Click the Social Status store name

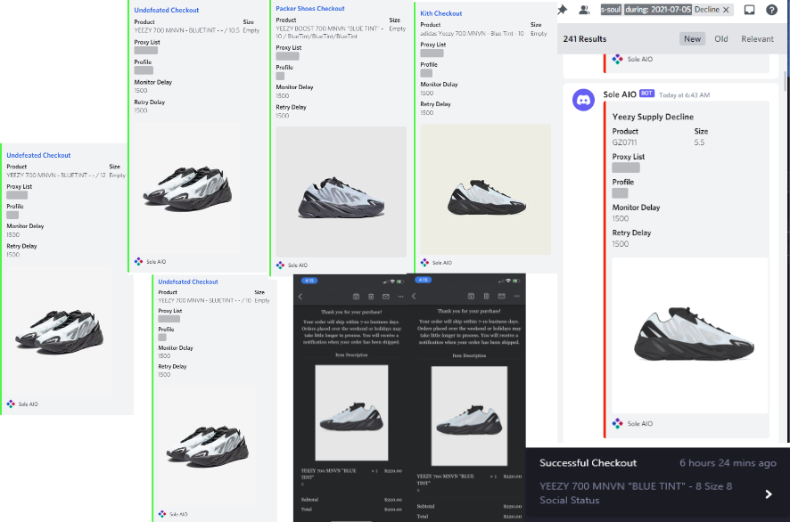pos(570,501)
